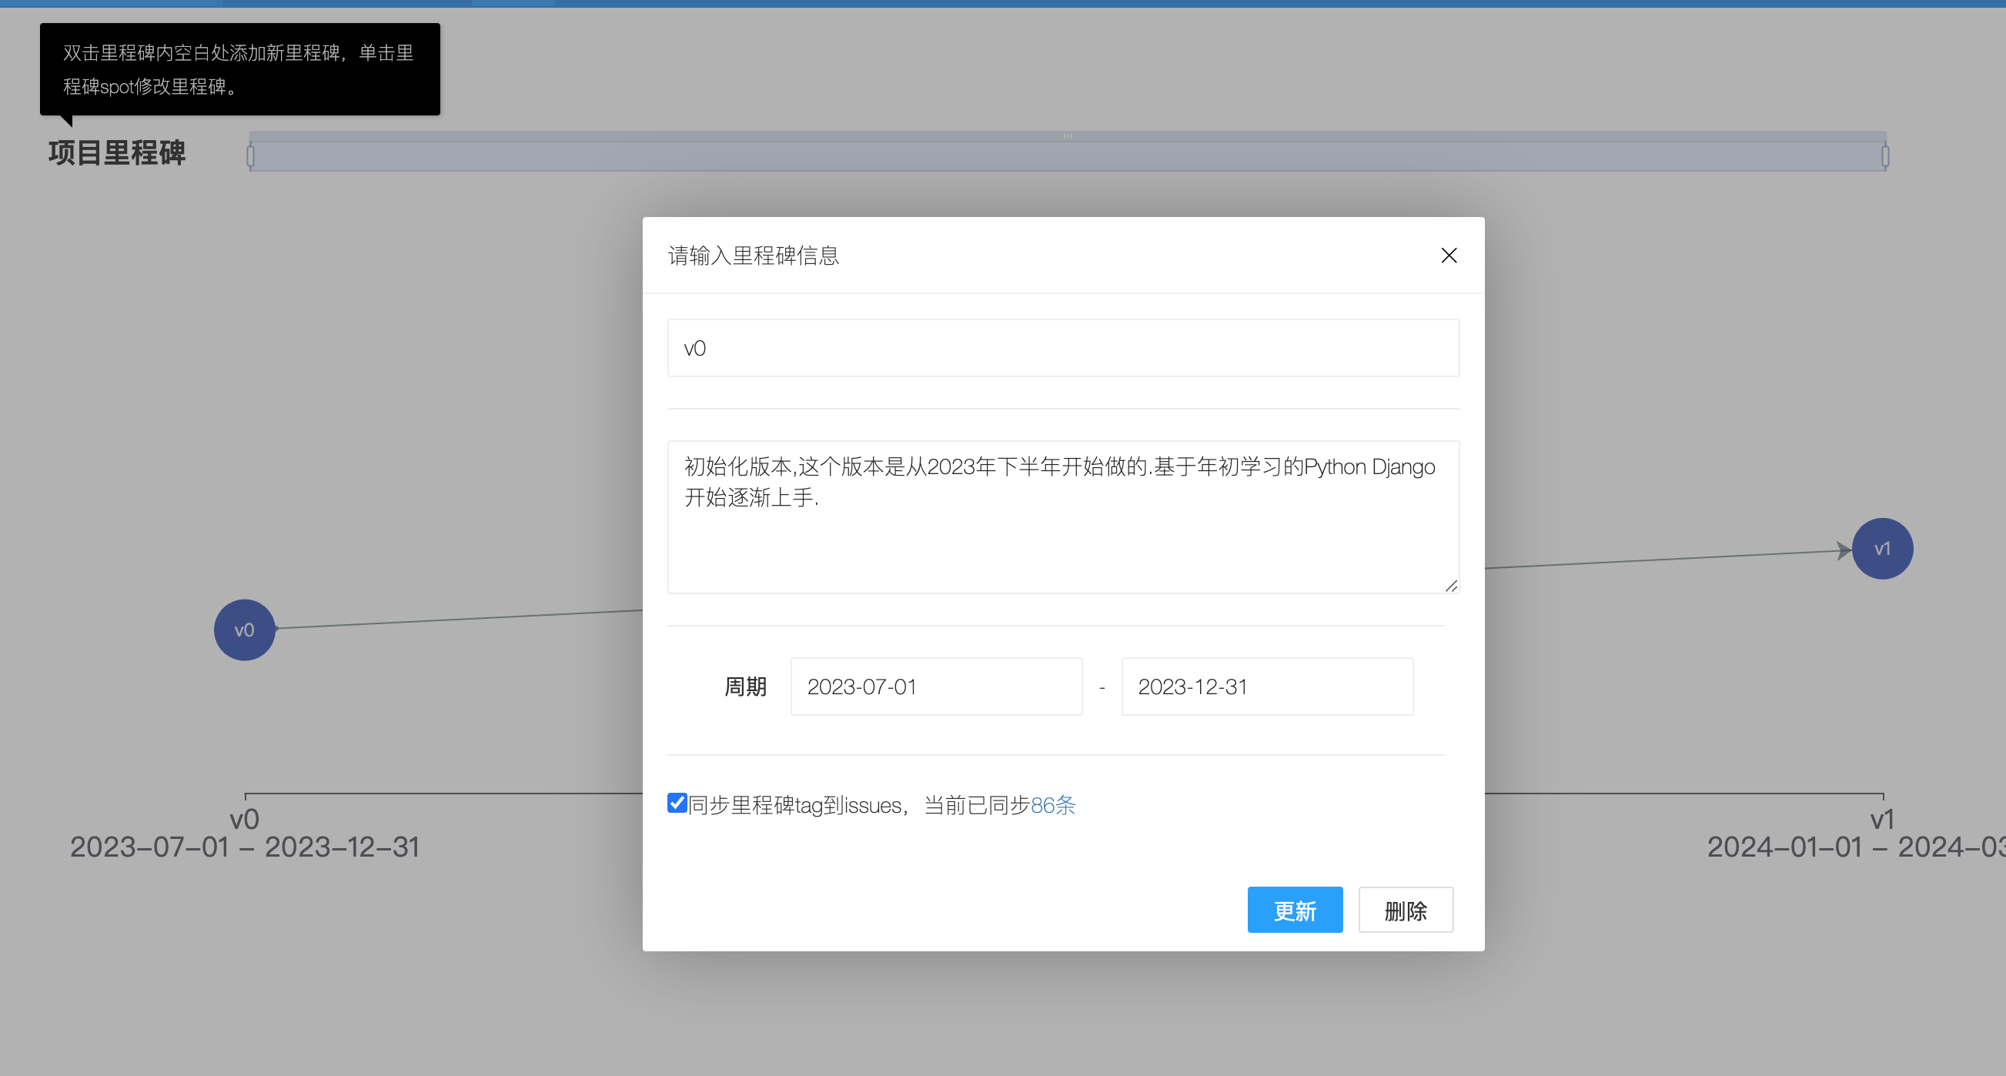
Task: Click the top drag grip of zoom slider
Action: click(1068, 136)
